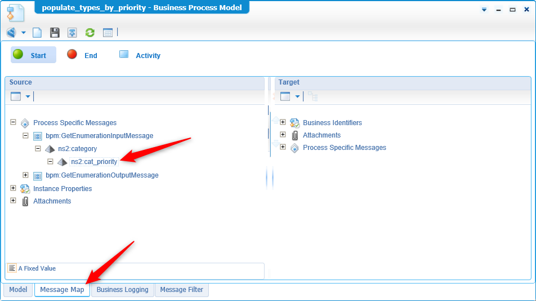The image size is (536, 301).
Task: Click the Source panel view icon
Action: click(16, 96)
